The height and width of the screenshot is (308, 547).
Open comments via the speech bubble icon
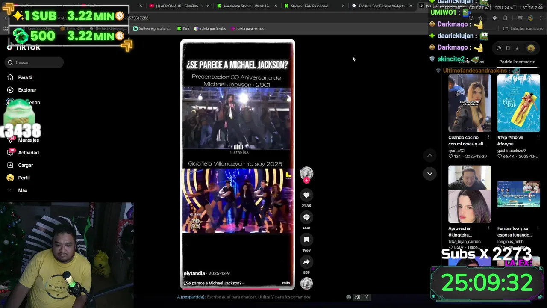[x=306, y=217]
